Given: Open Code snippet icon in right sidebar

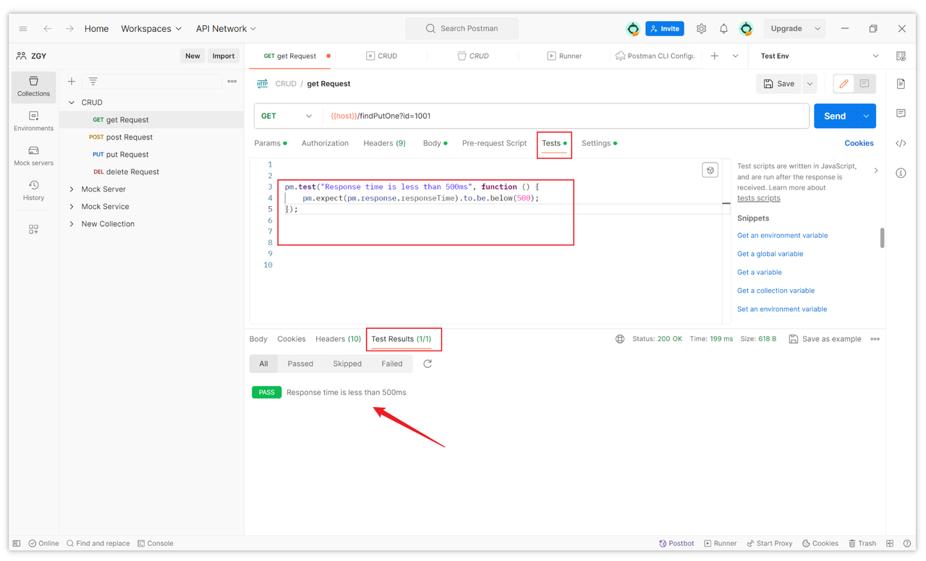Looking at the screenshot, I should pyautogui.click(x=901, y=143).
